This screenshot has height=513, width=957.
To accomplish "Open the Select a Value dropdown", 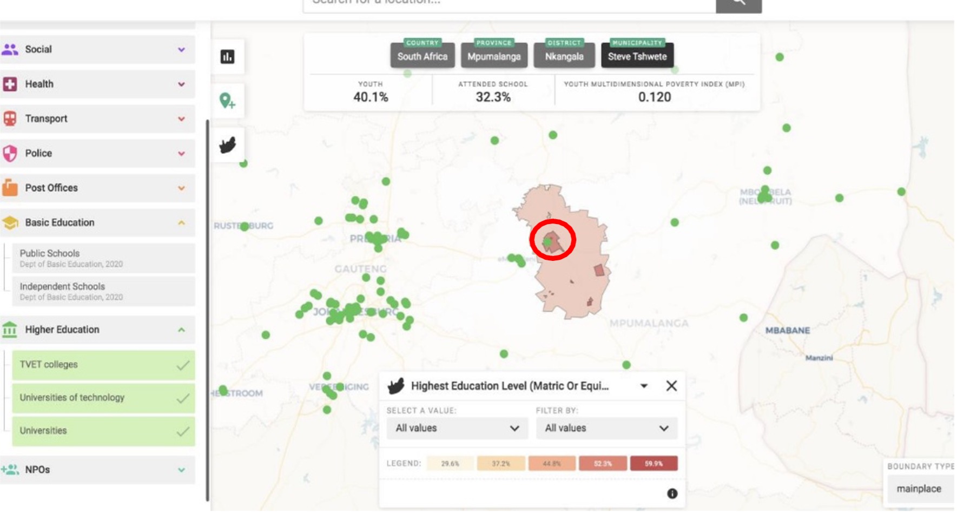I will pyautogui.click(x=457, y=428).
